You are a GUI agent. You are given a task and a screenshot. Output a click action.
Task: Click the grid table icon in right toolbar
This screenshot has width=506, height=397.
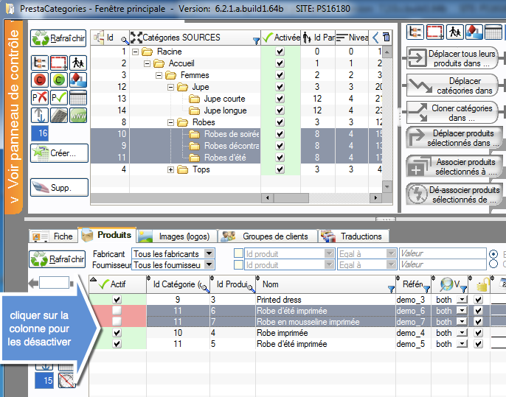(493, 32)
